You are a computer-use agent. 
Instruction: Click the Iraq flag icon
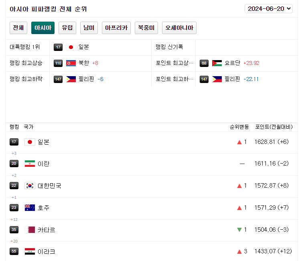(30, 251)
